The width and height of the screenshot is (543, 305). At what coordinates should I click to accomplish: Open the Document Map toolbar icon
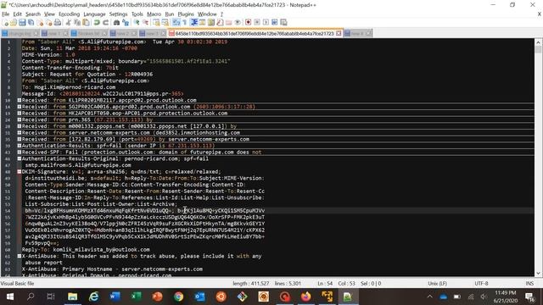pyautogui.click(x=211, y=23)
